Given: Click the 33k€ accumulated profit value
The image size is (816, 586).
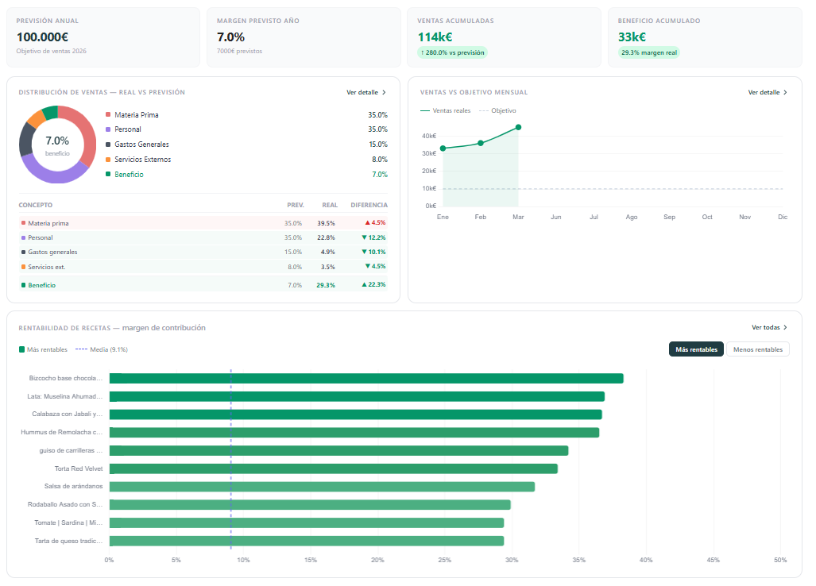Looking at the screenshot, I should click(632, 37).
